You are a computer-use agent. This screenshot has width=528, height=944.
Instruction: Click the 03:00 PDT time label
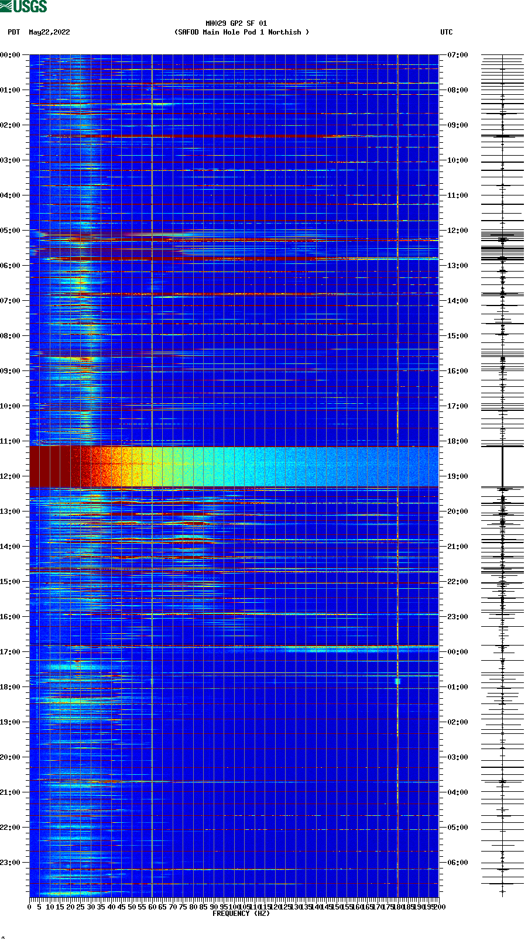point(11,160)
